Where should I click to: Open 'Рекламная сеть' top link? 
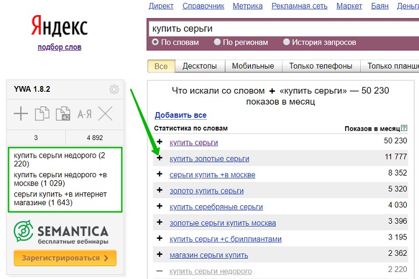(300, 6)
